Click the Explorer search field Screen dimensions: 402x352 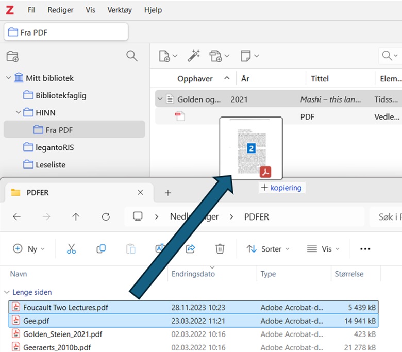point(386,217)
